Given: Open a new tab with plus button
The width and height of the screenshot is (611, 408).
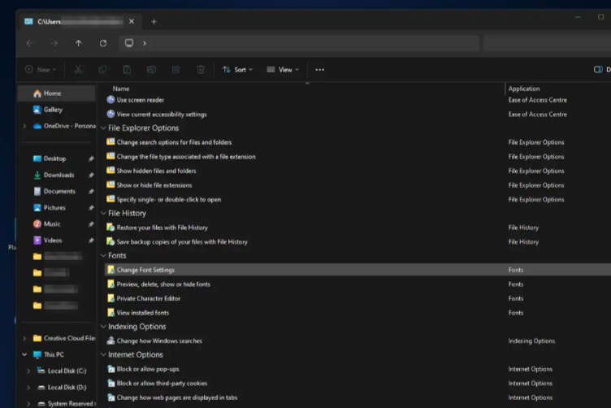Looking at the screenshot, I should 154,22.
